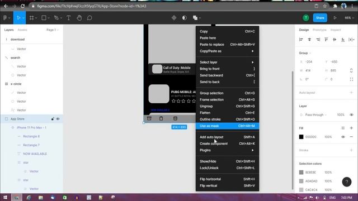Viewport: 358px width, 201px height.
Task: Click the Align left icon
Action: tap(301, 40)
